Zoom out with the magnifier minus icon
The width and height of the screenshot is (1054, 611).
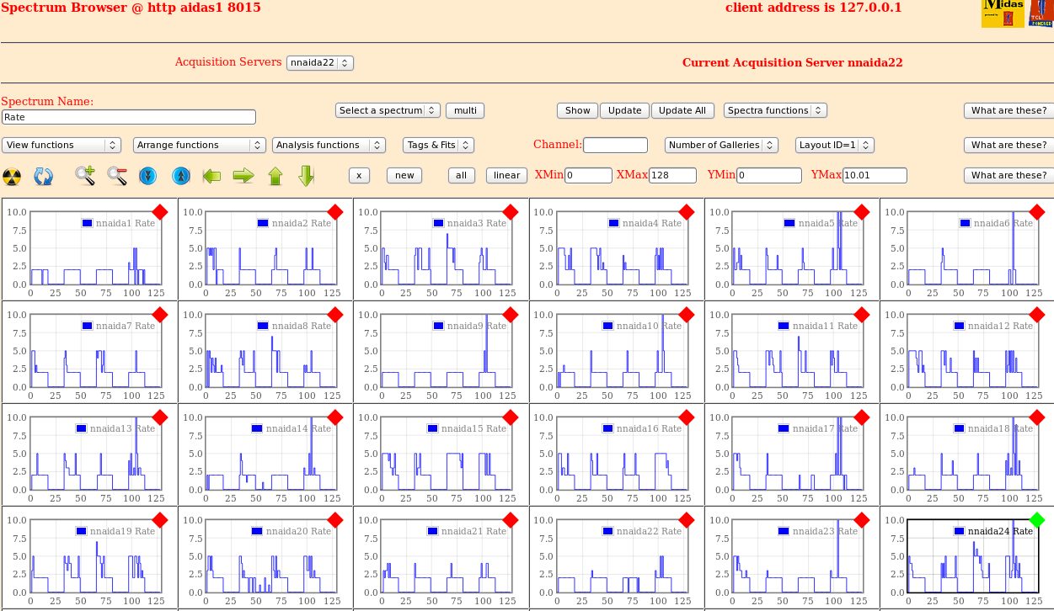tap(117, 175)
